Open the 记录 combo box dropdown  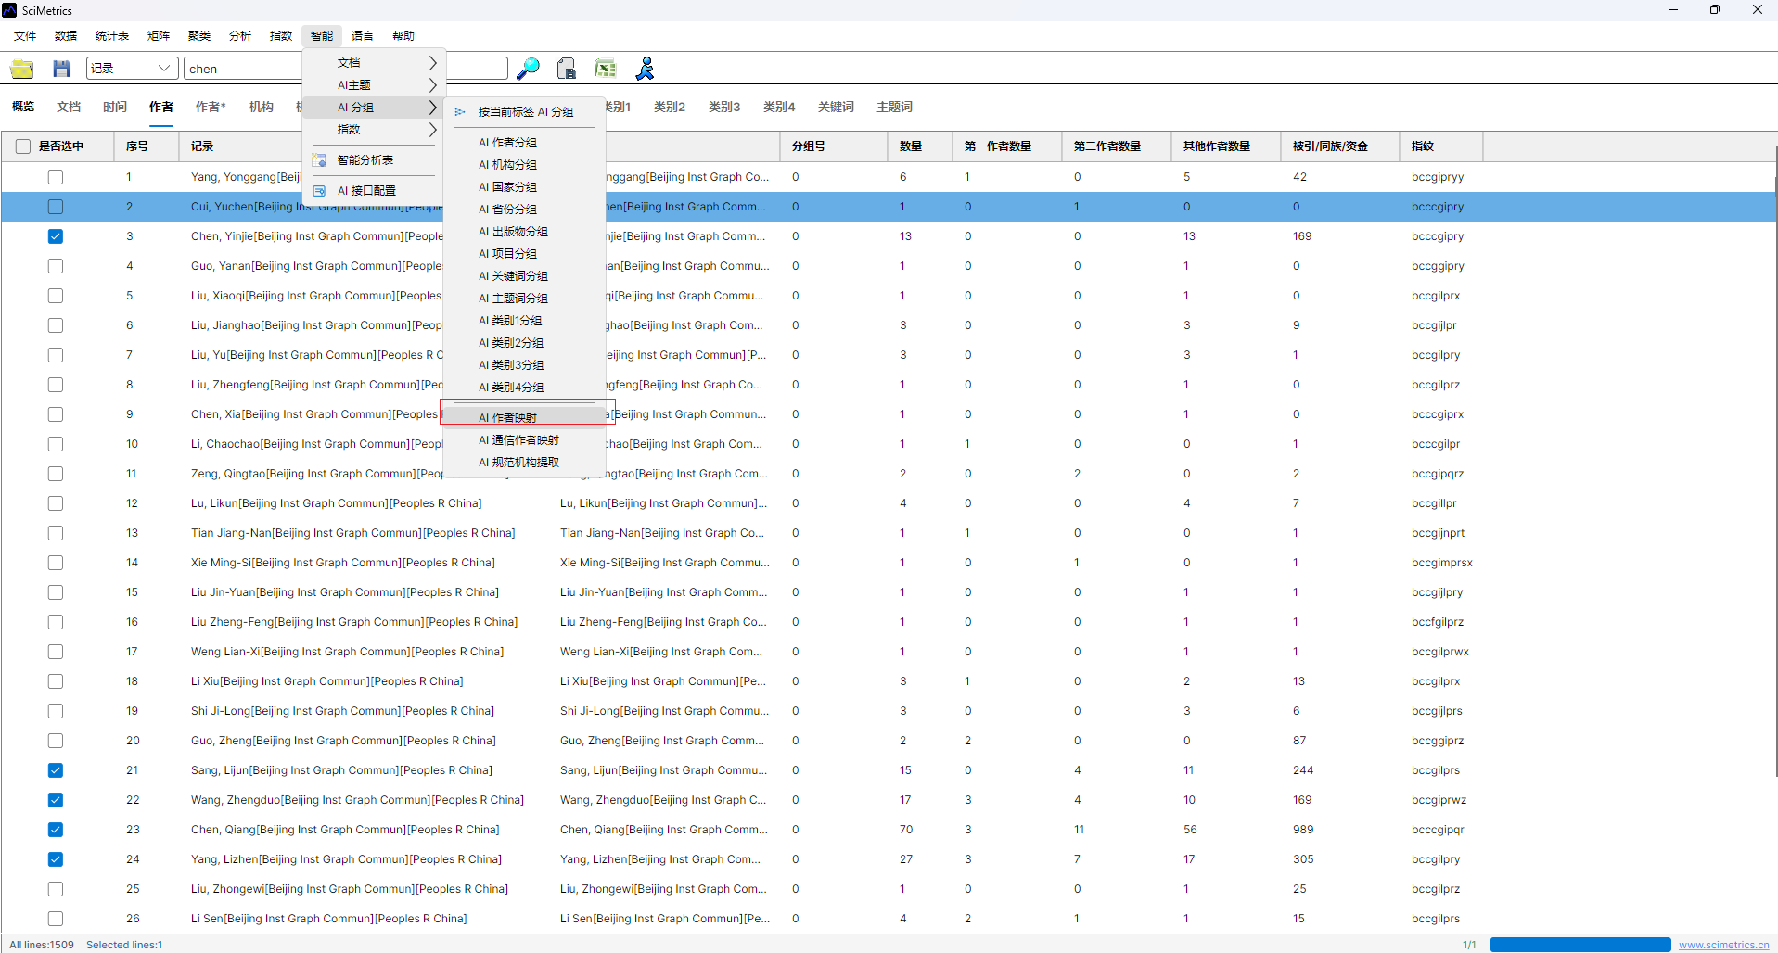(x=133, y=69)
